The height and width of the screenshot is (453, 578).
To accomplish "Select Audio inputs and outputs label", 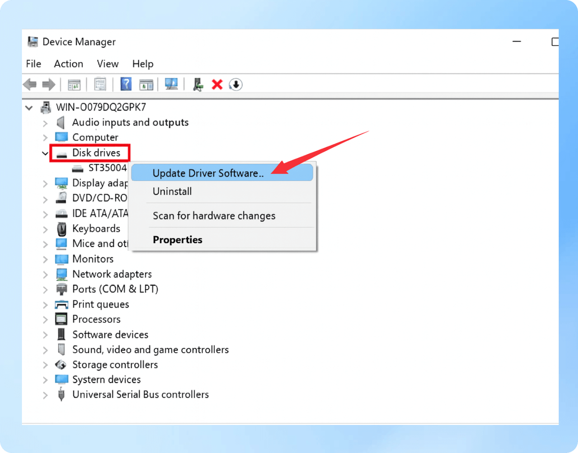I will tap(130, 123).
